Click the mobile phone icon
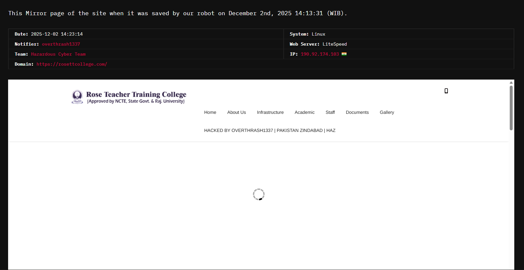Viewport: 524px width, 270px height. tap(446, 91)
